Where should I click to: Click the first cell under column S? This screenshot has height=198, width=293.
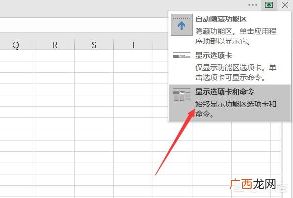[94, 56]
